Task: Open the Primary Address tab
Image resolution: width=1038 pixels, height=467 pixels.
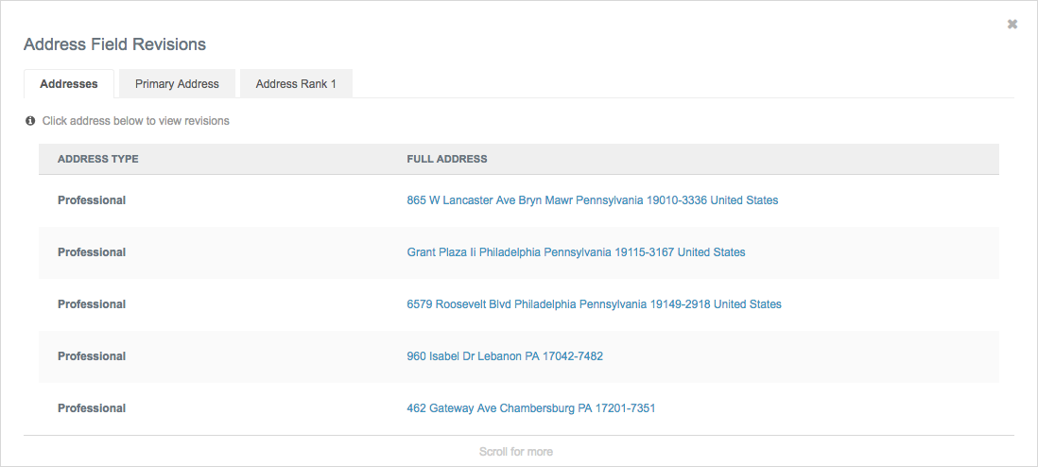Action: (177, 84)
